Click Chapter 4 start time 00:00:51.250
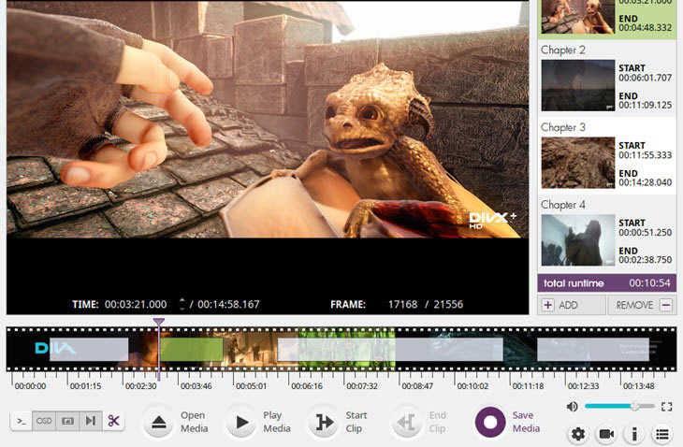The image size is (683, 447). coord(645,233)
